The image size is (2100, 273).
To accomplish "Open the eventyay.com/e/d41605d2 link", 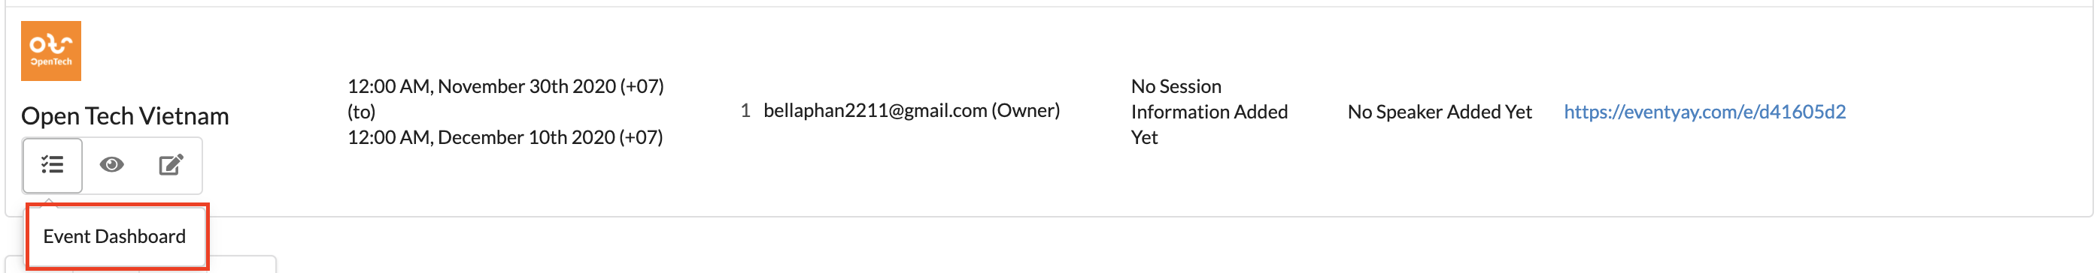I will point(1704,112).
